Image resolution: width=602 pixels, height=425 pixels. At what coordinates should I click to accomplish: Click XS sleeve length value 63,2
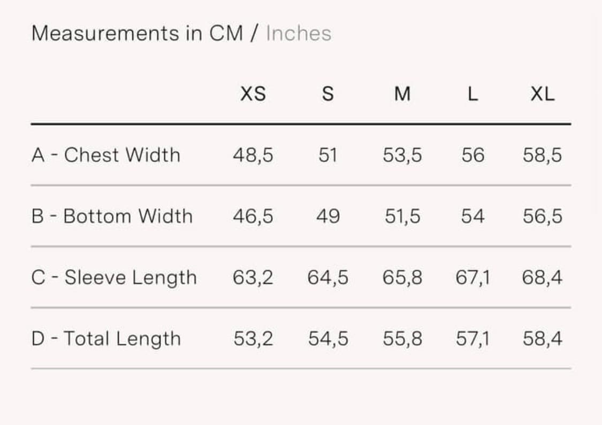(253, 277)
